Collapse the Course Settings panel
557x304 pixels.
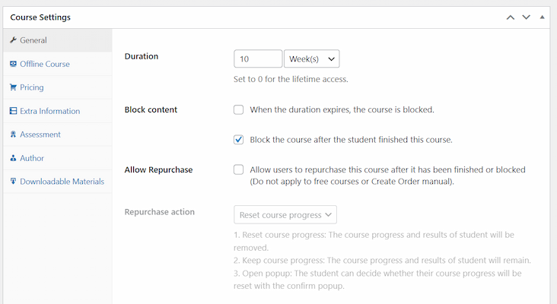(542, 17)
